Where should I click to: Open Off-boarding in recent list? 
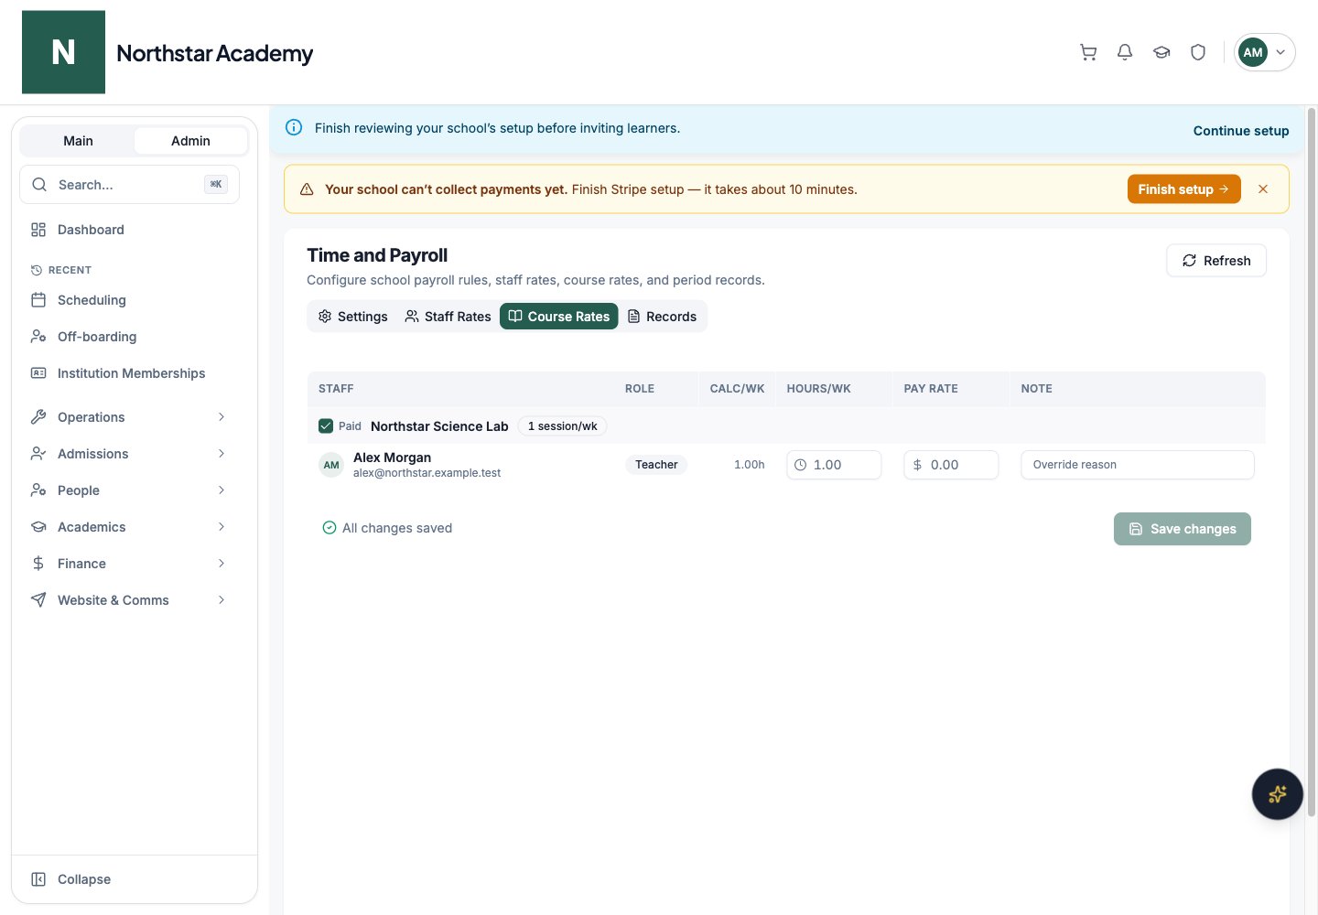tap(129, 337)
